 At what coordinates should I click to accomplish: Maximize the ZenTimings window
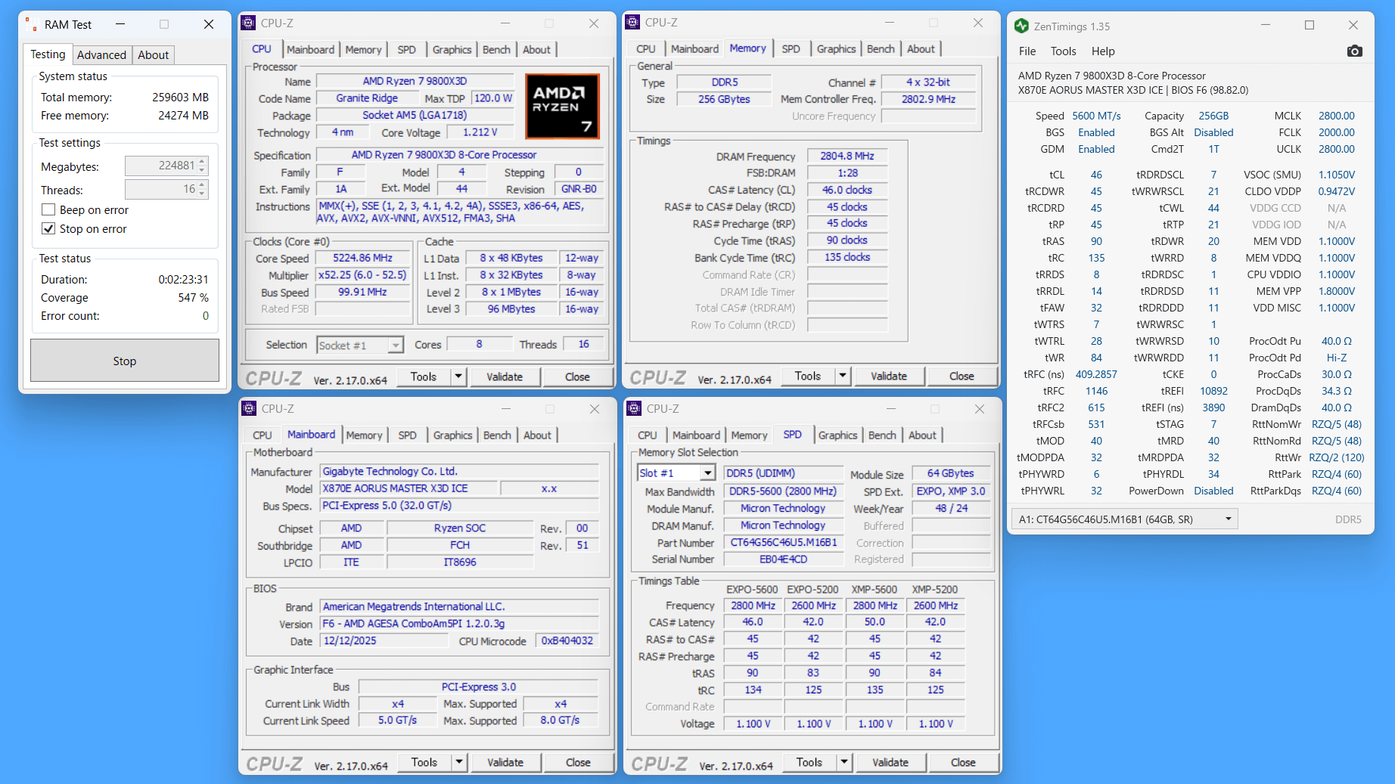1310,26
